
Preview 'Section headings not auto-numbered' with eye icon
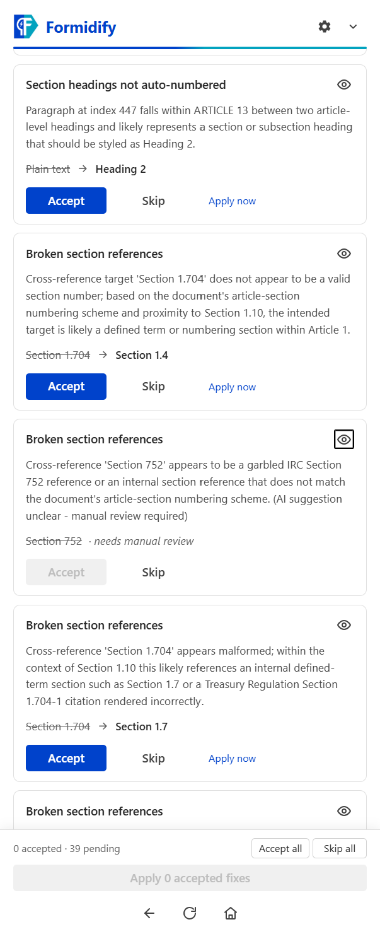(x=343, y=85)
